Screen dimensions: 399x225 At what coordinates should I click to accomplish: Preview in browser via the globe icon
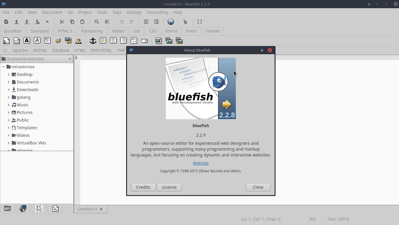point(171,22)
